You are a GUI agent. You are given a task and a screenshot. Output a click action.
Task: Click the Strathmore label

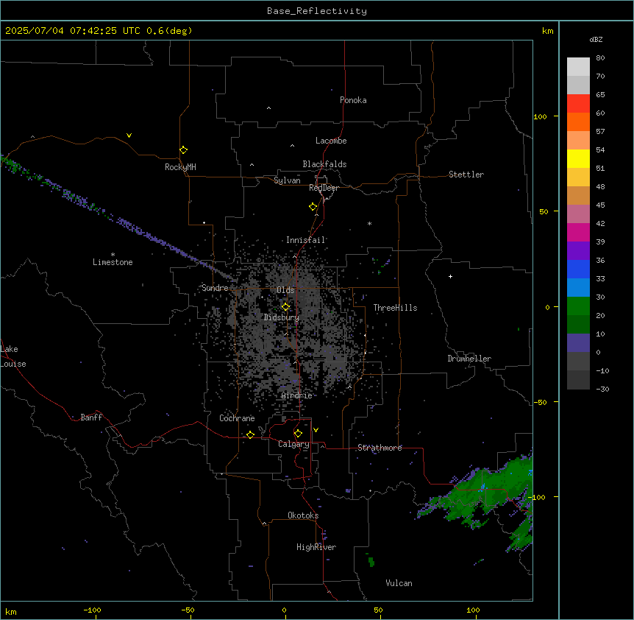380,448
